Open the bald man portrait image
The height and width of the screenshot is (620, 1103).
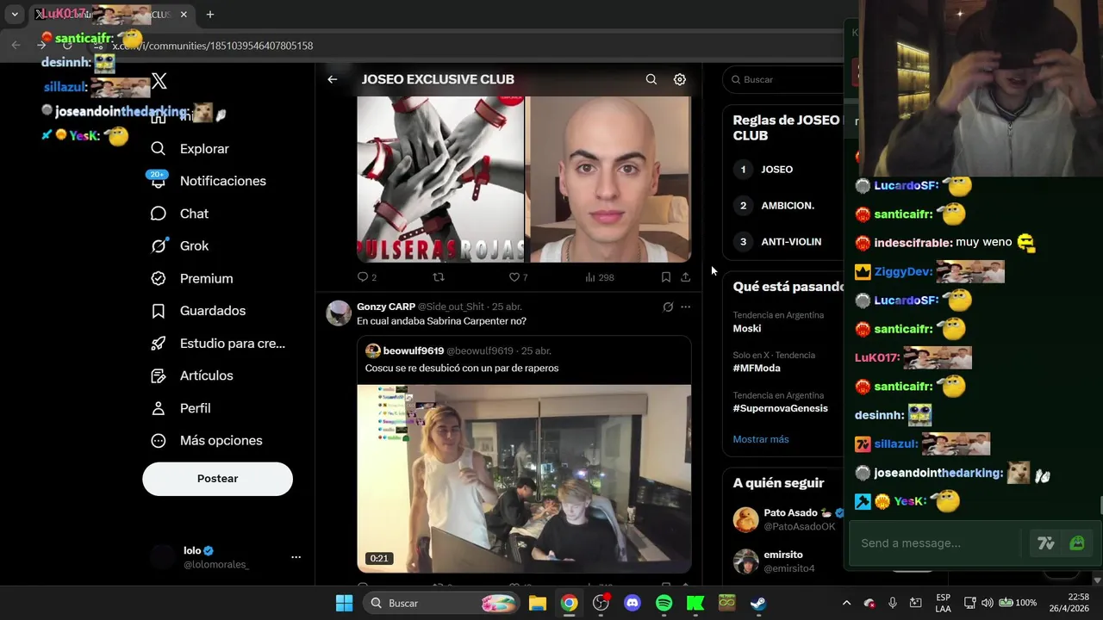click(x=610, y=179)
